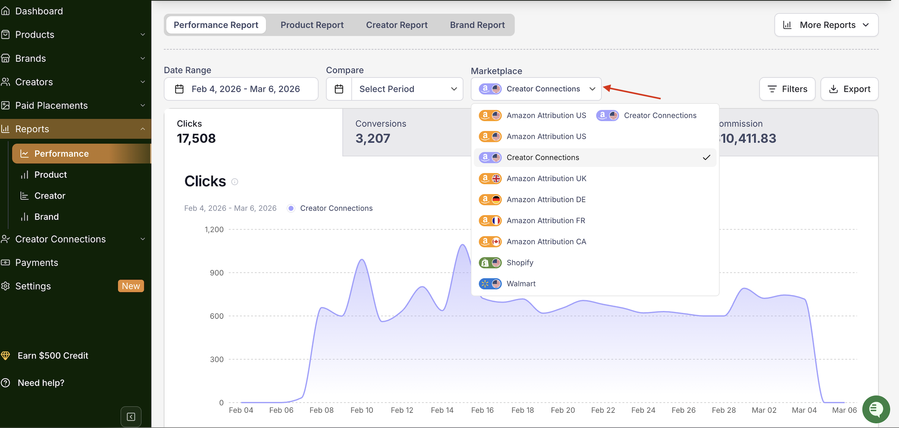The height and width of the screenshot is (428, 899).
Task: Click the Earn $500 Credit diamond icon
Action: click(x=5, y=355)
